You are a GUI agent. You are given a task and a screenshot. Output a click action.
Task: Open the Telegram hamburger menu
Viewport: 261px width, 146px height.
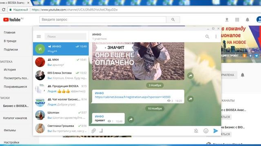point(39,36)
